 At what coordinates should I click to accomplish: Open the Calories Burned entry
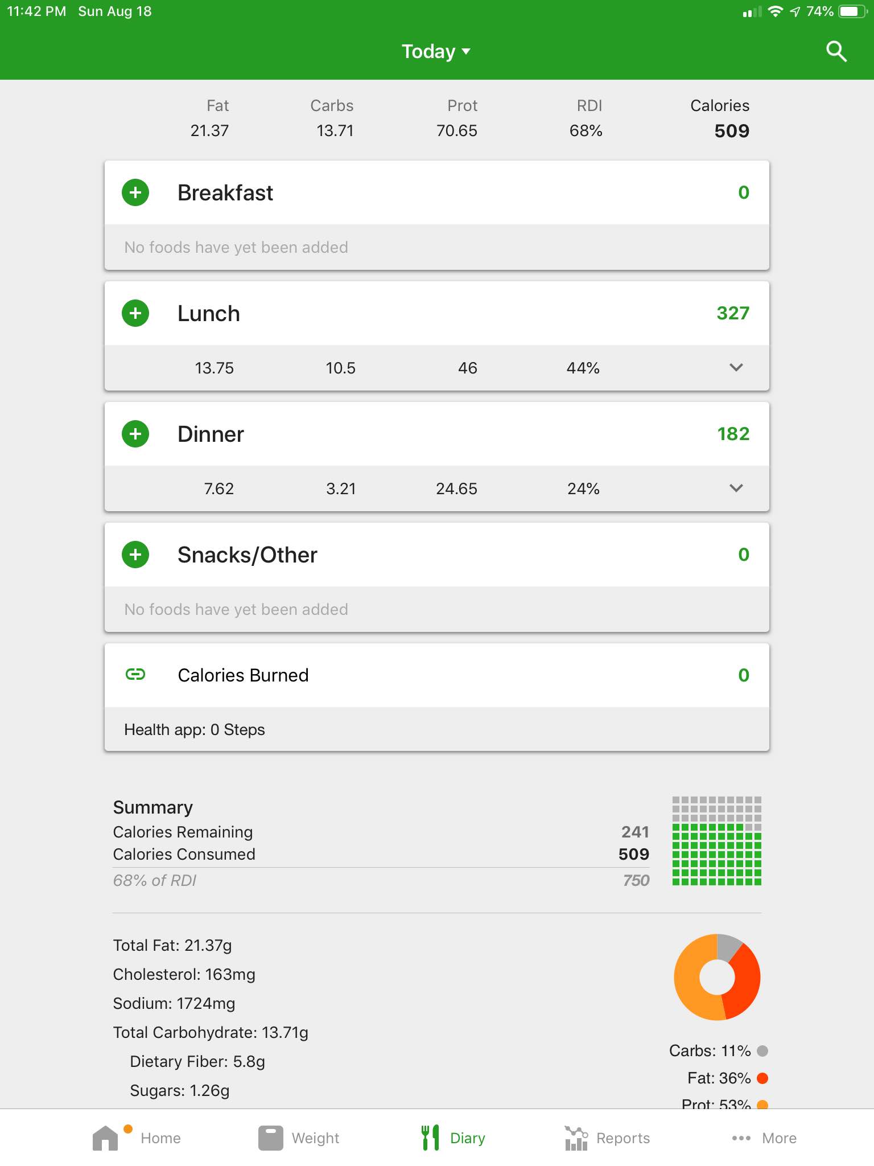click(437, 675)
